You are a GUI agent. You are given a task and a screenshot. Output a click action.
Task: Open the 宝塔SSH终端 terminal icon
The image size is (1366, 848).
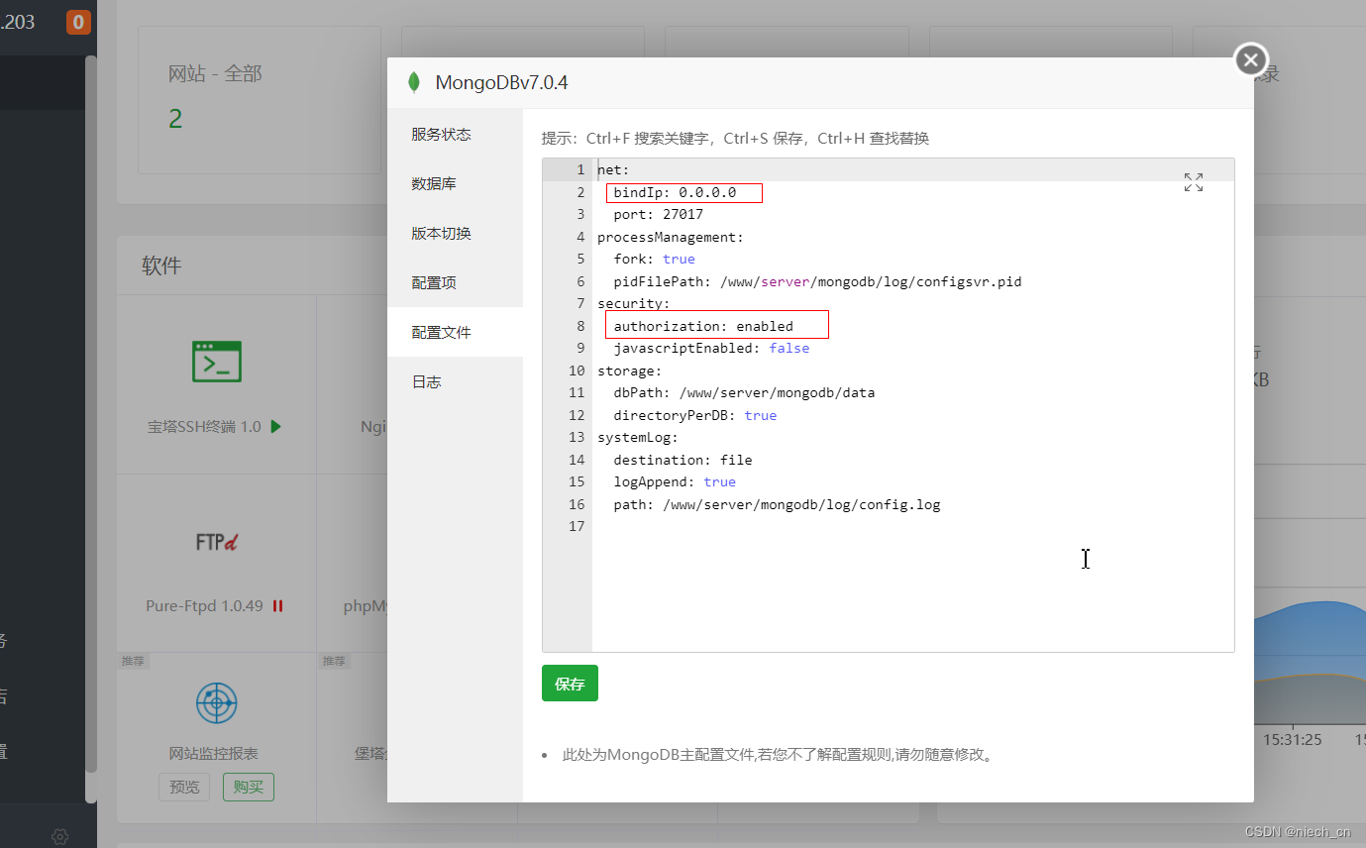pyautogui.click(x=216, y=362)
